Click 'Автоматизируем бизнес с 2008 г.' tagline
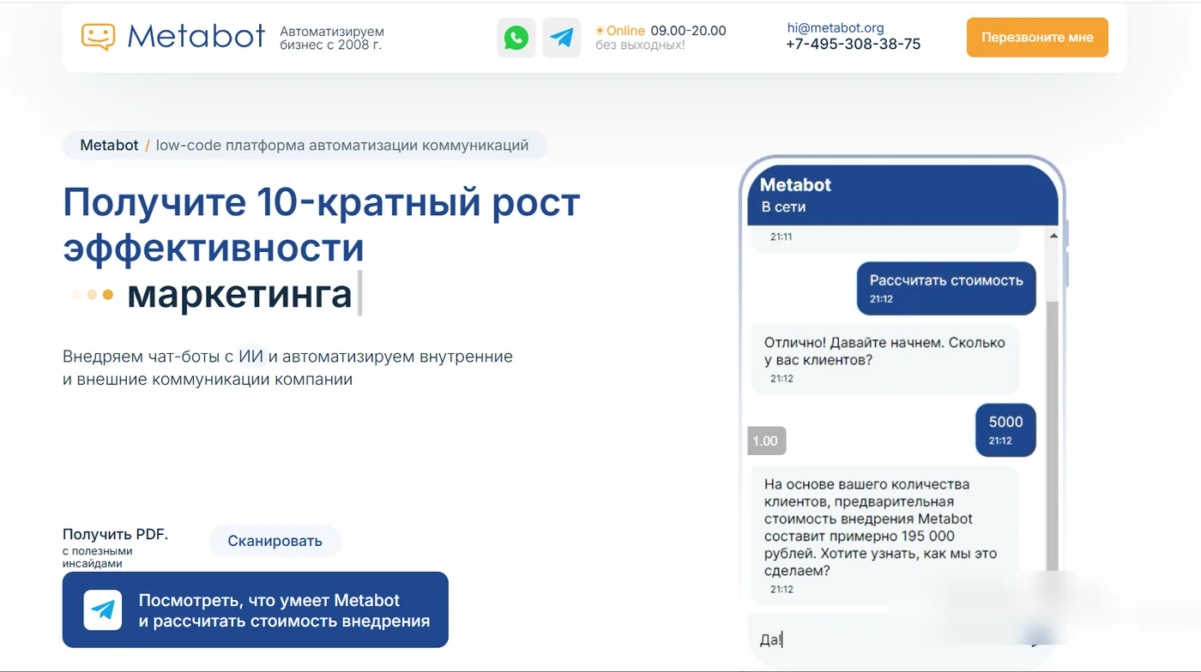Image resolution: width=1201 pixels, height=672 pixels. click(x=332, y=38)
